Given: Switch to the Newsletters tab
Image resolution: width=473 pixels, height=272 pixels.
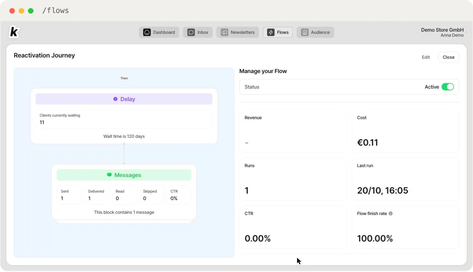Looking at the screenshot, I should click(238, 32).
